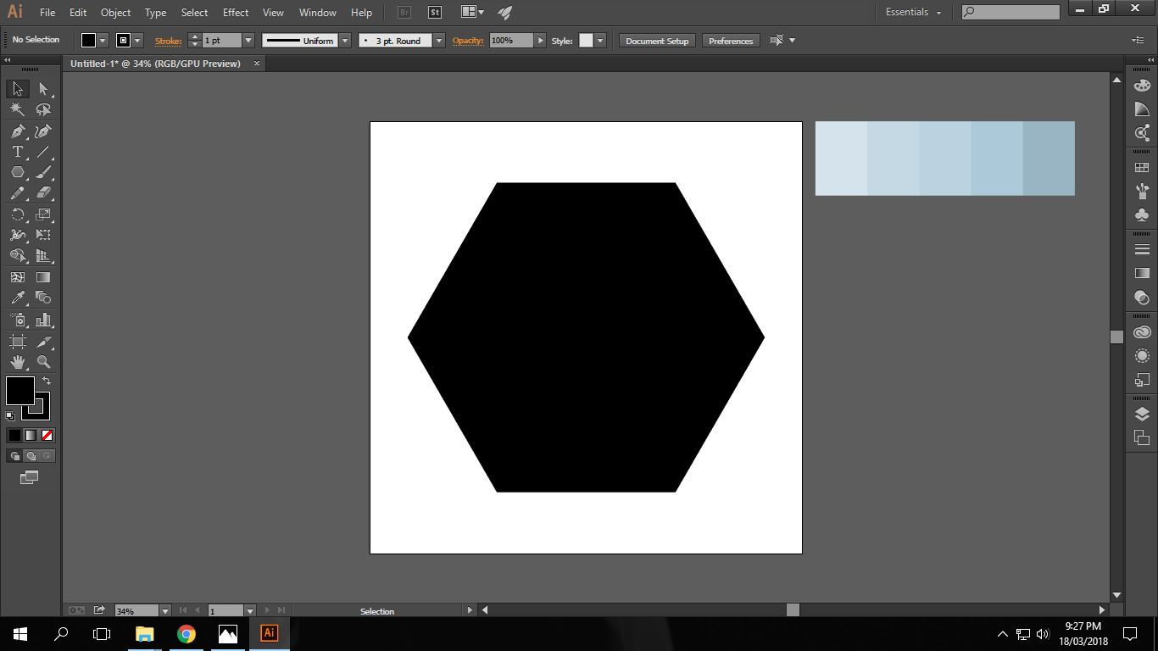Open the Artboards panel
The image size is (1158, 651).
point(1142,437)
